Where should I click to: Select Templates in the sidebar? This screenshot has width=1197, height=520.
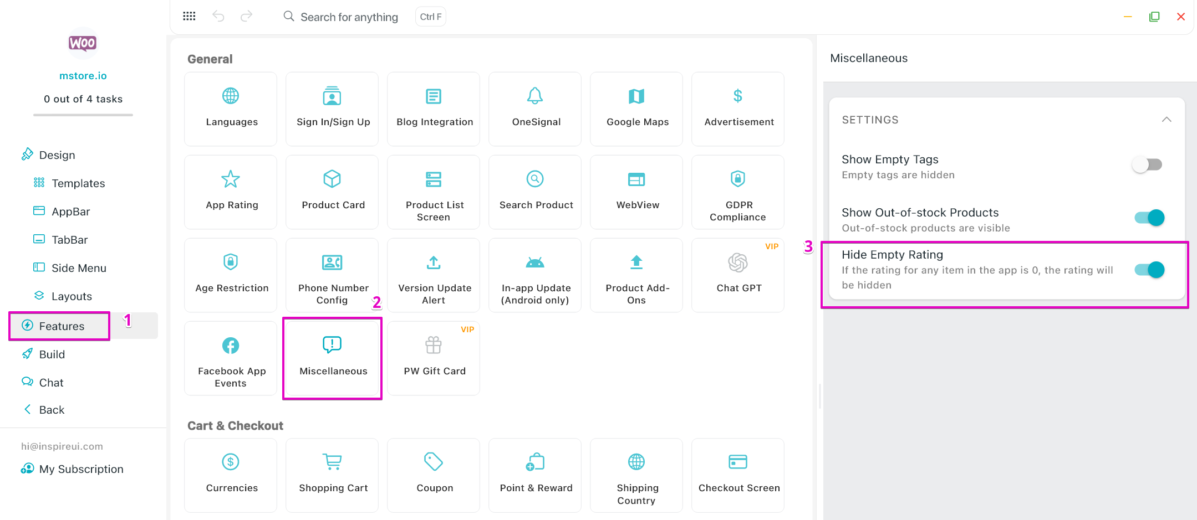click(x=78, y=183)
